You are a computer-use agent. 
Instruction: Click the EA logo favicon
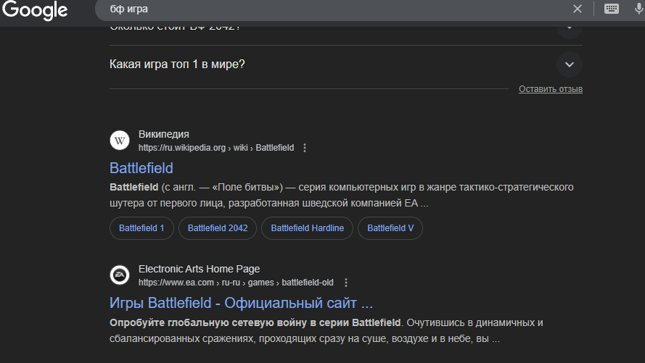(x=120, y=275)
